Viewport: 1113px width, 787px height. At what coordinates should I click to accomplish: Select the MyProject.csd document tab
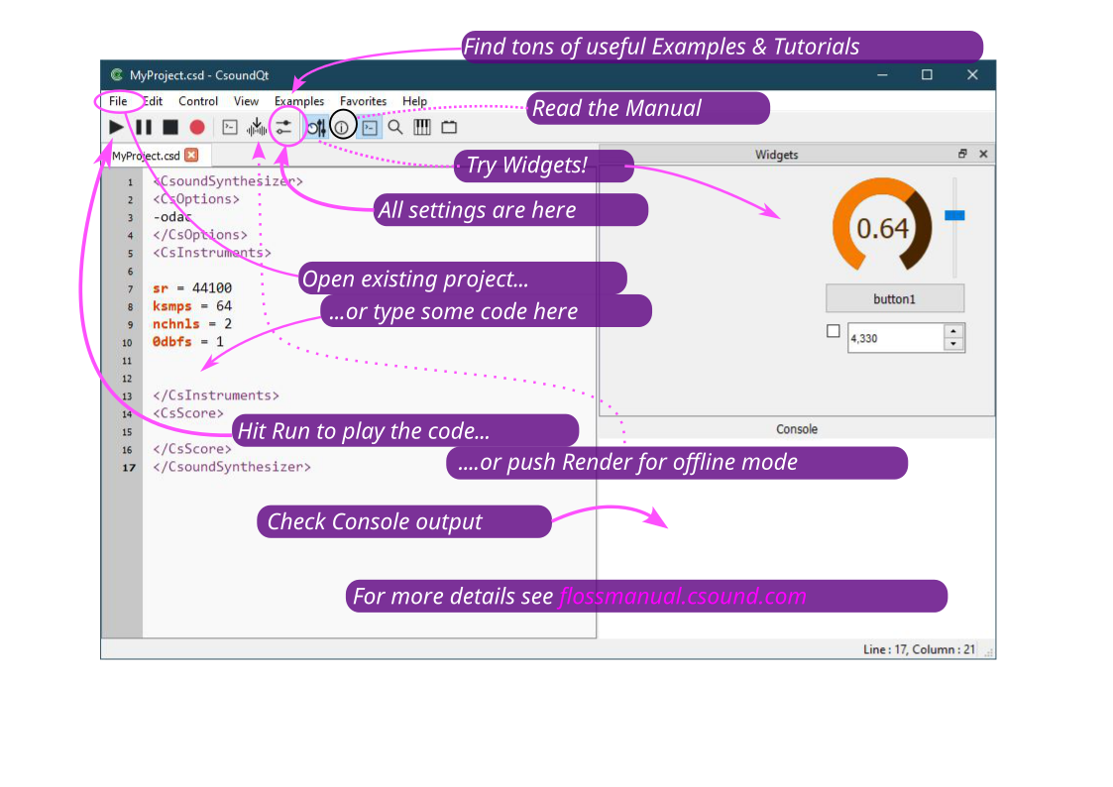pyautogui.click(x=147, y=156)
